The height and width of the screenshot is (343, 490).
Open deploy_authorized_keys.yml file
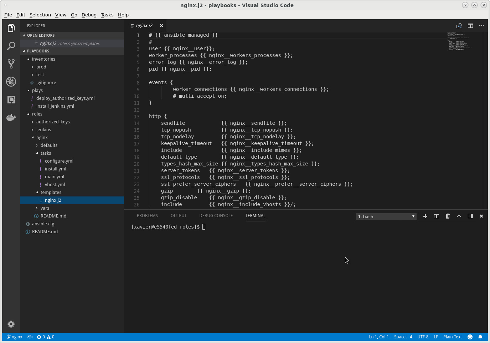coord(72,98)
